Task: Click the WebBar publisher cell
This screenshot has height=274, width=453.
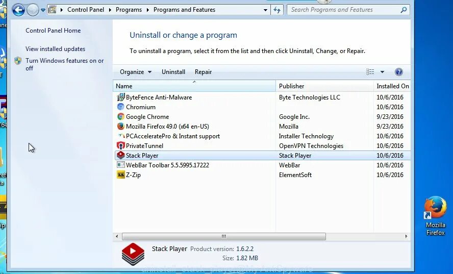Action: 289,165
